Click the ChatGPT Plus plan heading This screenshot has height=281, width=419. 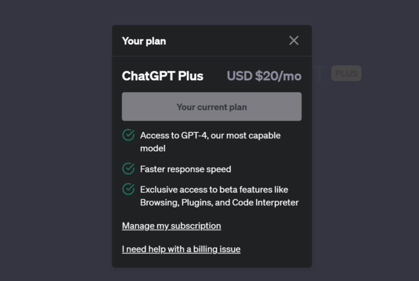pyautogui.click(x=163, y=76)
